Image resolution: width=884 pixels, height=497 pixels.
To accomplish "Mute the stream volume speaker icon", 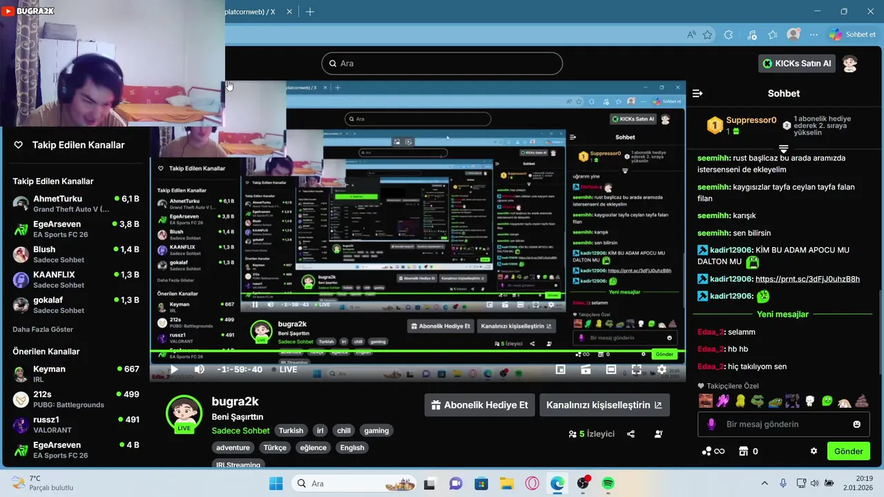I will pyautogui.click(x=199, y=369).
